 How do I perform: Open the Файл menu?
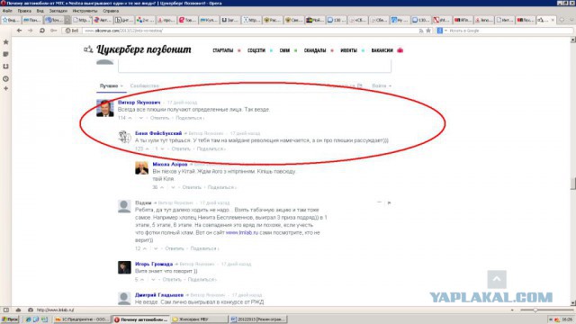click(x=7, y=11)
